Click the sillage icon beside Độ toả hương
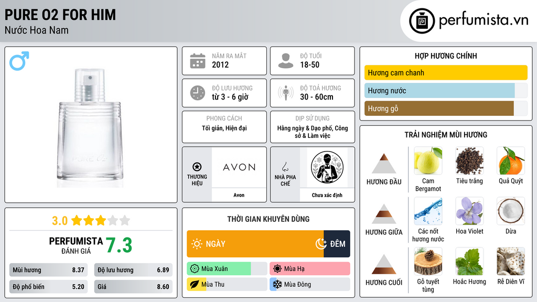 point(286,93)
